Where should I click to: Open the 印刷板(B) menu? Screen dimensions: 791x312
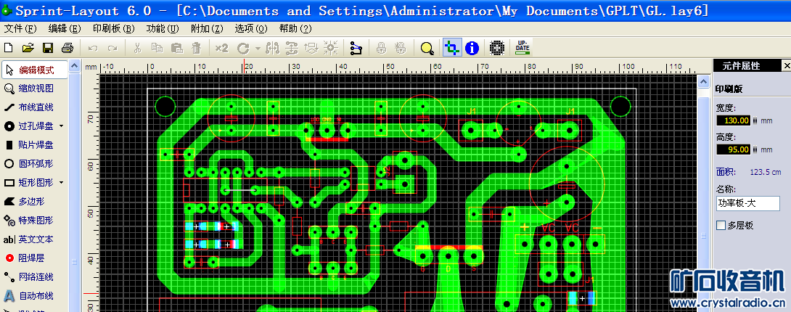[x=114, y=29]
